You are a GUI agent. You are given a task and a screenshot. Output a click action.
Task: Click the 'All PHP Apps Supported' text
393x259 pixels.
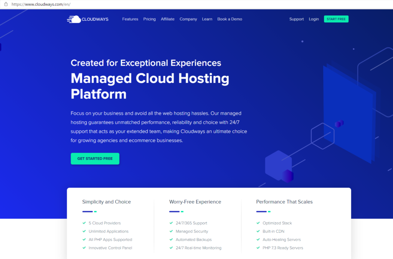(x=110, y=239)
